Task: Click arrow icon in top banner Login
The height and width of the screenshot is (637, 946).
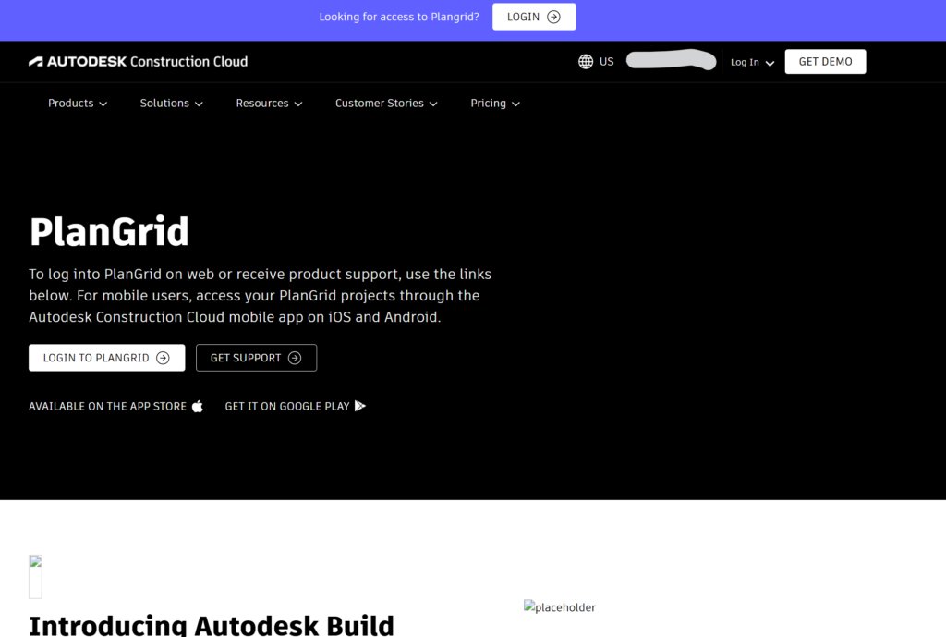Action: coord(553,17)
